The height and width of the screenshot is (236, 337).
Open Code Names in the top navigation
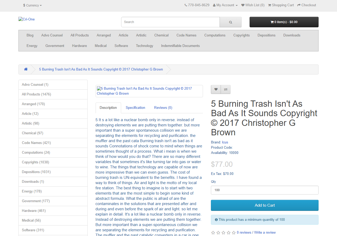(186, 35)
